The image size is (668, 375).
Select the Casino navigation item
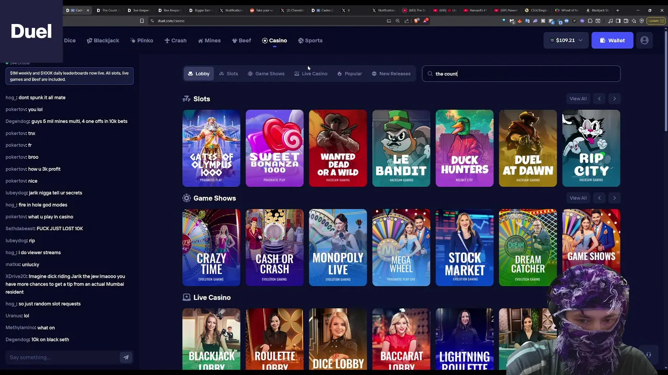click(x=275, y=40)
